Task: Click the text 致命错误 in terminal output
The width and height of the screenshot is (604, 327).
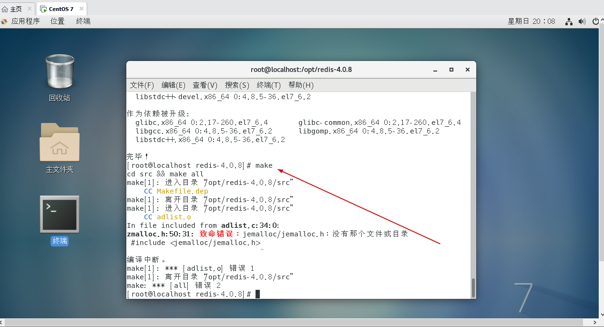Action: [216, 234]
